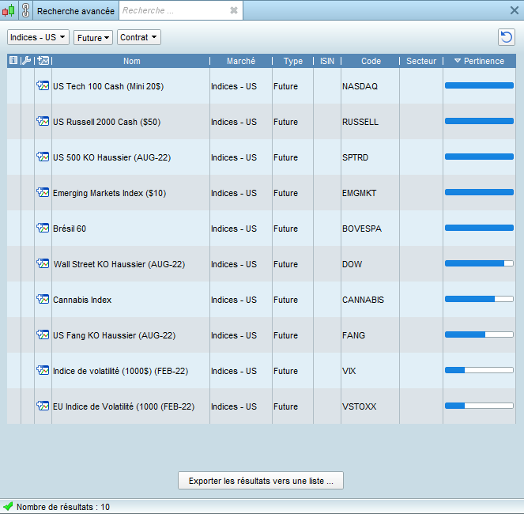Click Exporter les résultats vers une liste button
This screenshot has width=524, height=514.
261,481
